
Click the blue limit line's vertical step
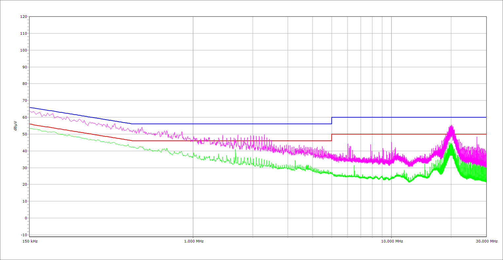click(x=332, y=121)
